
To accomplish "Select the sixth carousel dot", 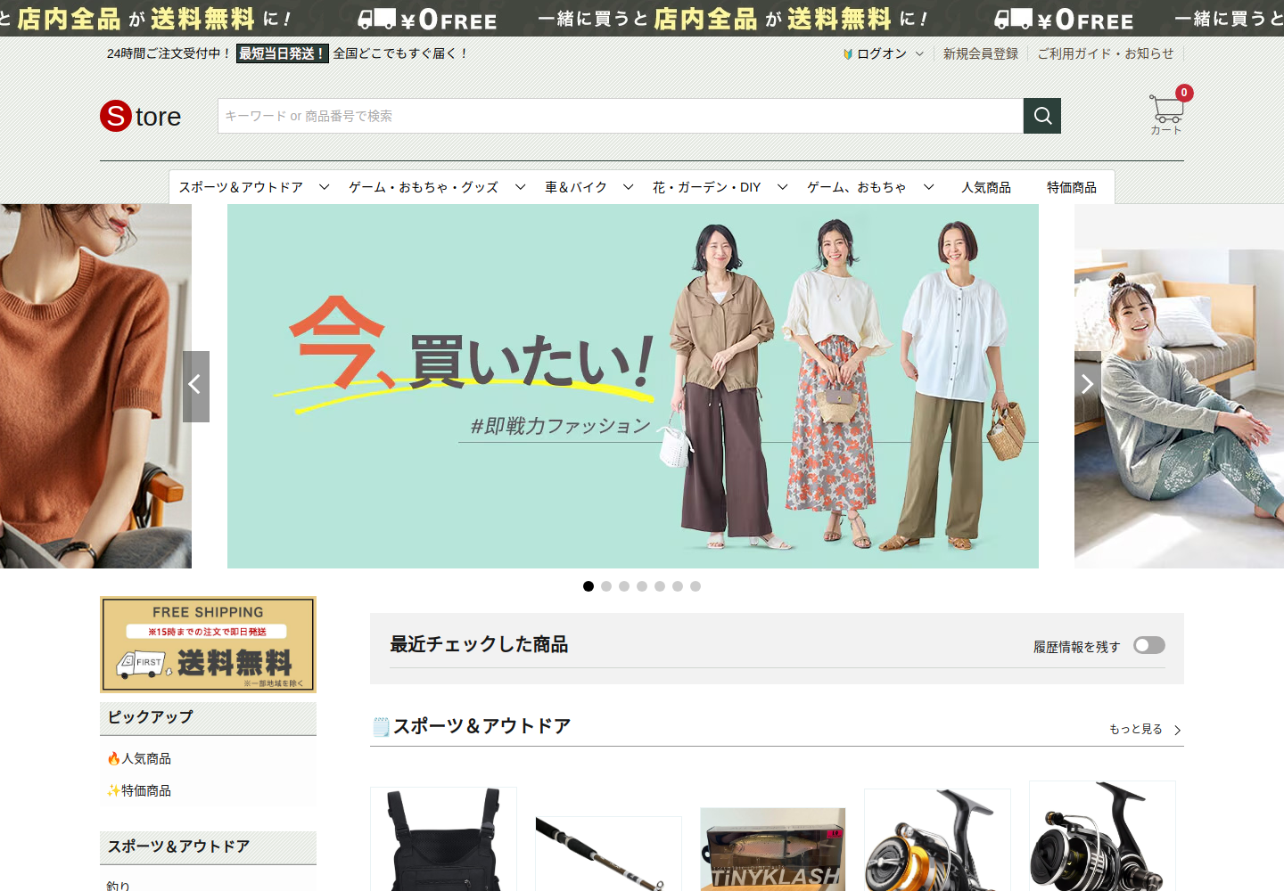I will click(678, 586).
